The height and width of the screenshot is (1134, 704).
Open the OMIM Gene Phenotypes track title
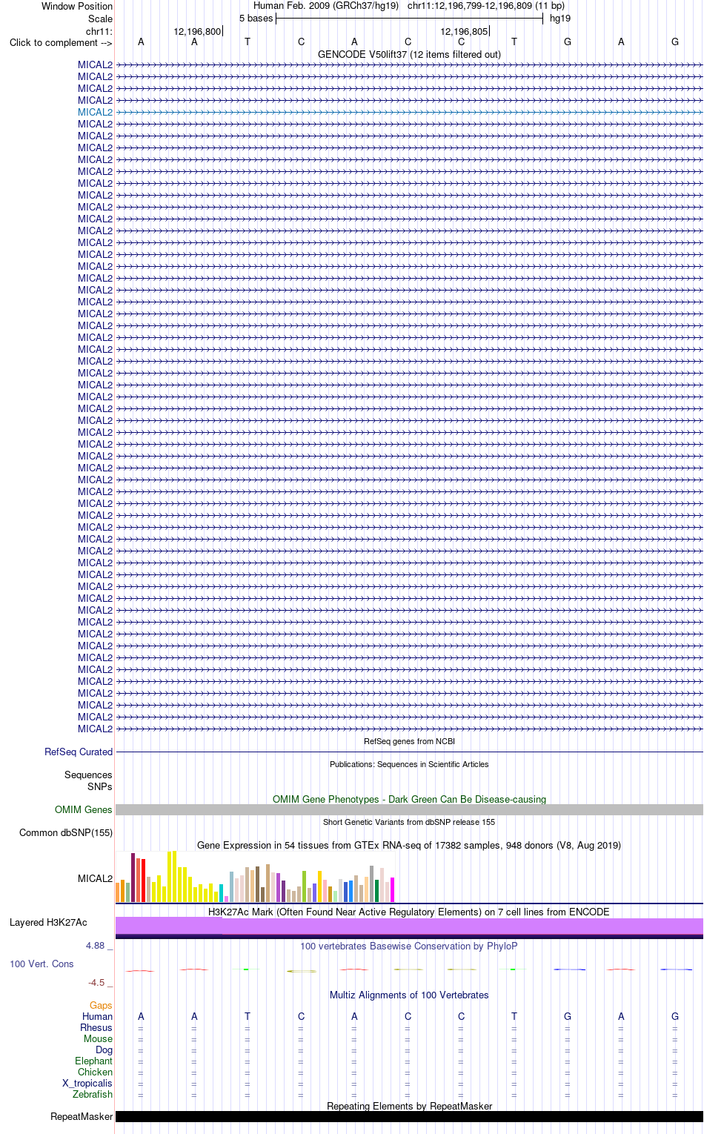pyautogui.click(x=409, y=799)
